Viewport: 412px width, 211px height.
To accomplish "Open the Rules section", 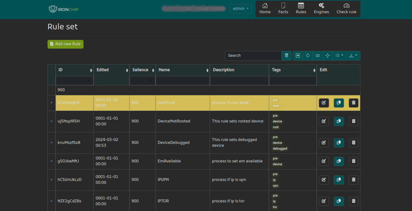I will click(x=301, y=8).
